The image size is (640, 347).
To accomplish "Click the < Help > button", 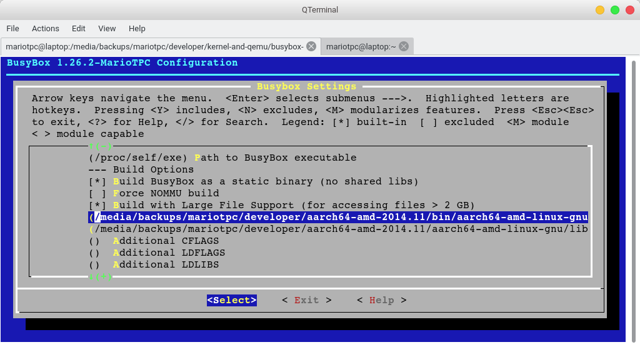I will [382, 300].
